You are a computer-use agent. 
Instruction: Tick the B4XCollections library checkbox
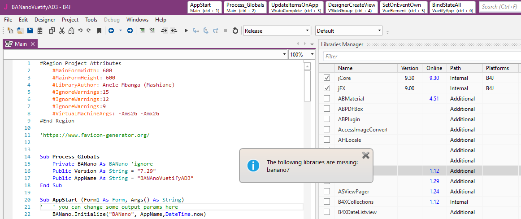[326, 201]
